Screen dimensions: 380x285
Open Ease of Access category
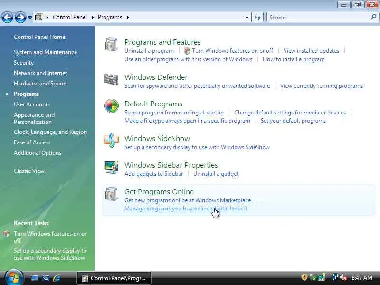coord(32,142)
